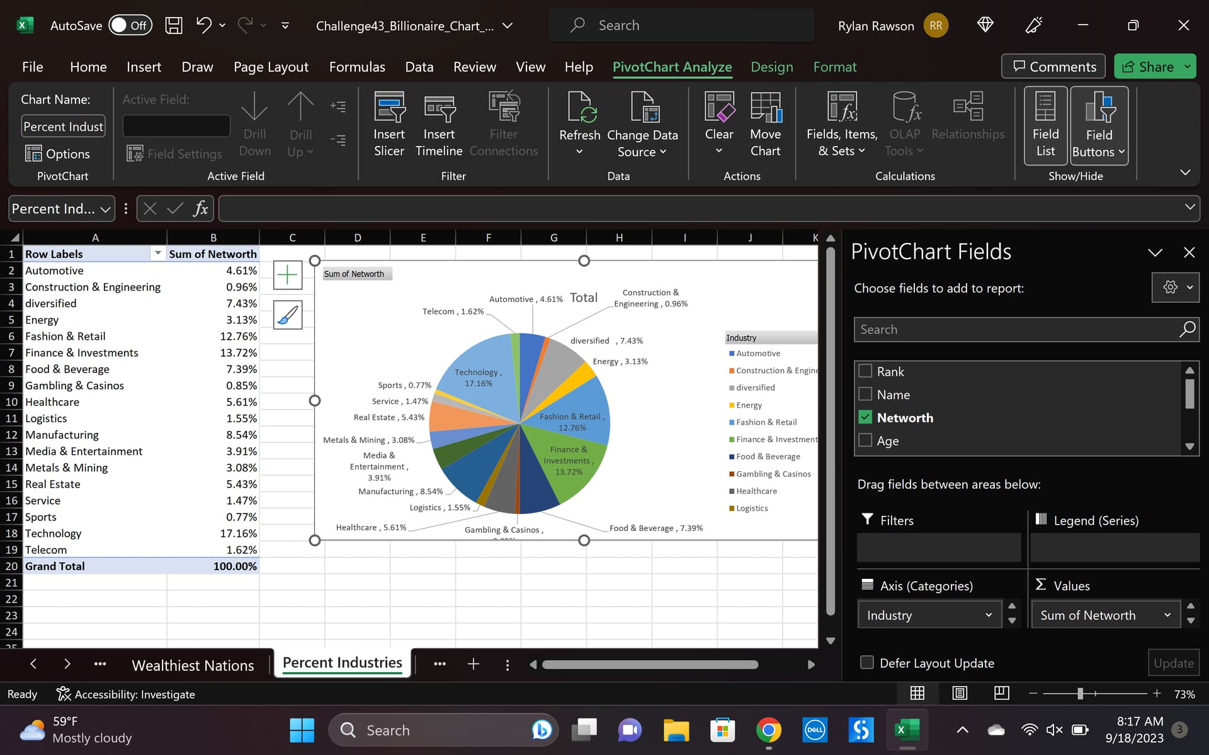Open the Row Labels filter dropdown
The width and height of the screenshot is (1209, 755).
click(x=157, y=254)
